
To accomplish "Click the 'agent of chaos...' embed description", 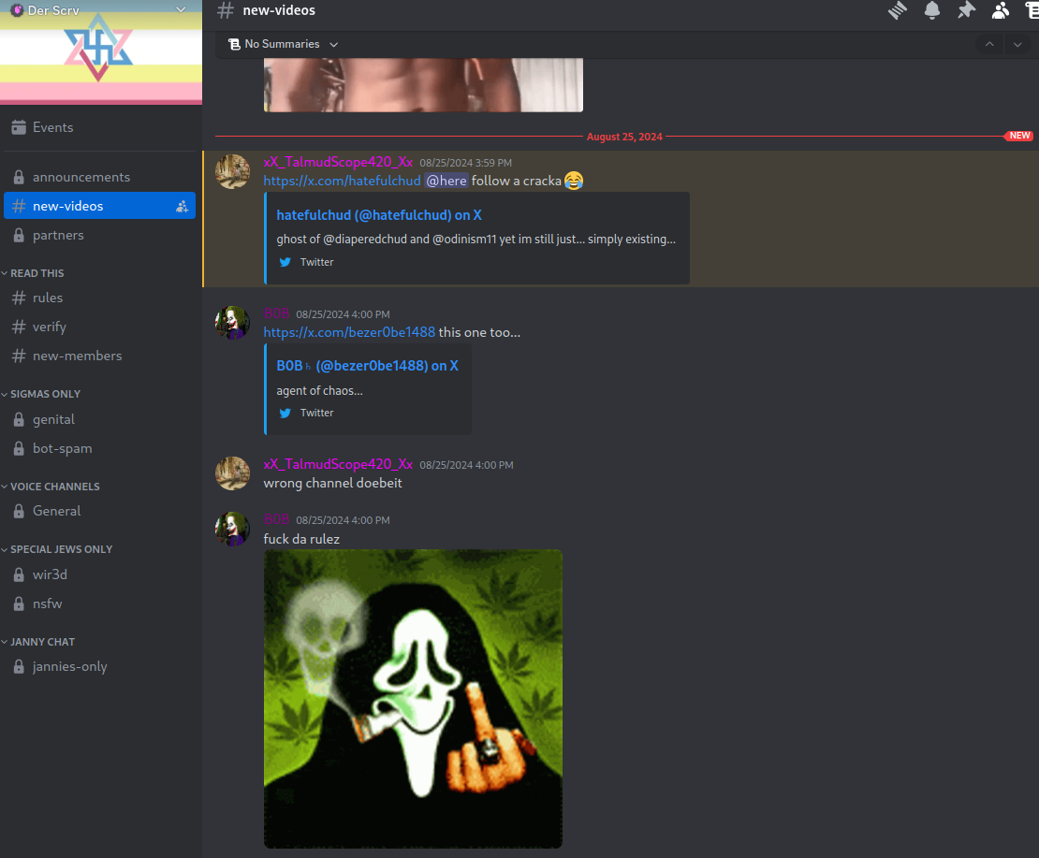I will (x=319, y=391).
